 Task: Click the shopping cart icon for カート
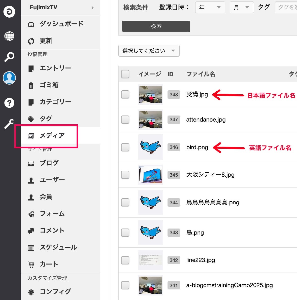31,265
